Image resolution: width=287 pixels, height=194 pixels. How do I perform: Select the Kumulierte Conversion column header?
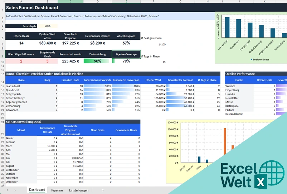point(126,80)
